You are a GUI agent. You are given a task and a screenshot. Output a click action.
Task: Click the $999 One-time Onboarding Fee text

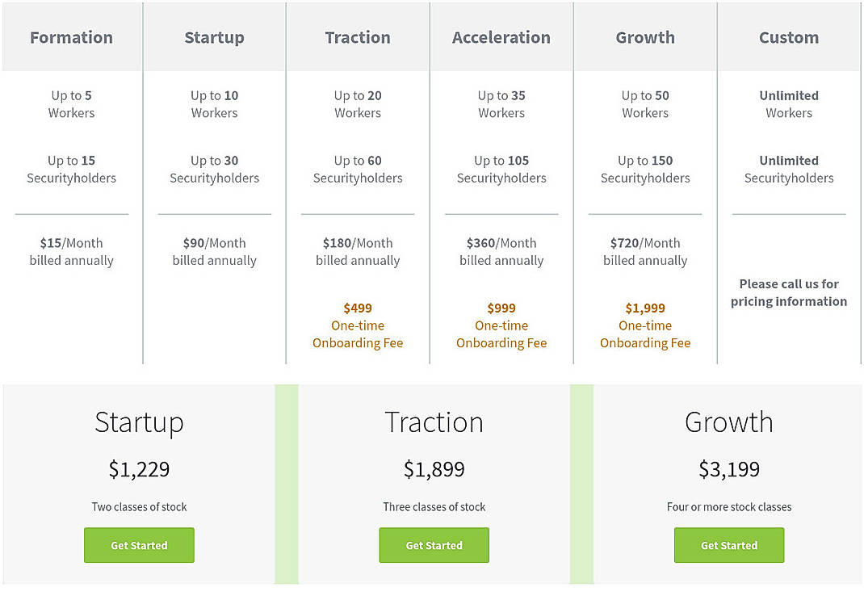click(501, 325)
